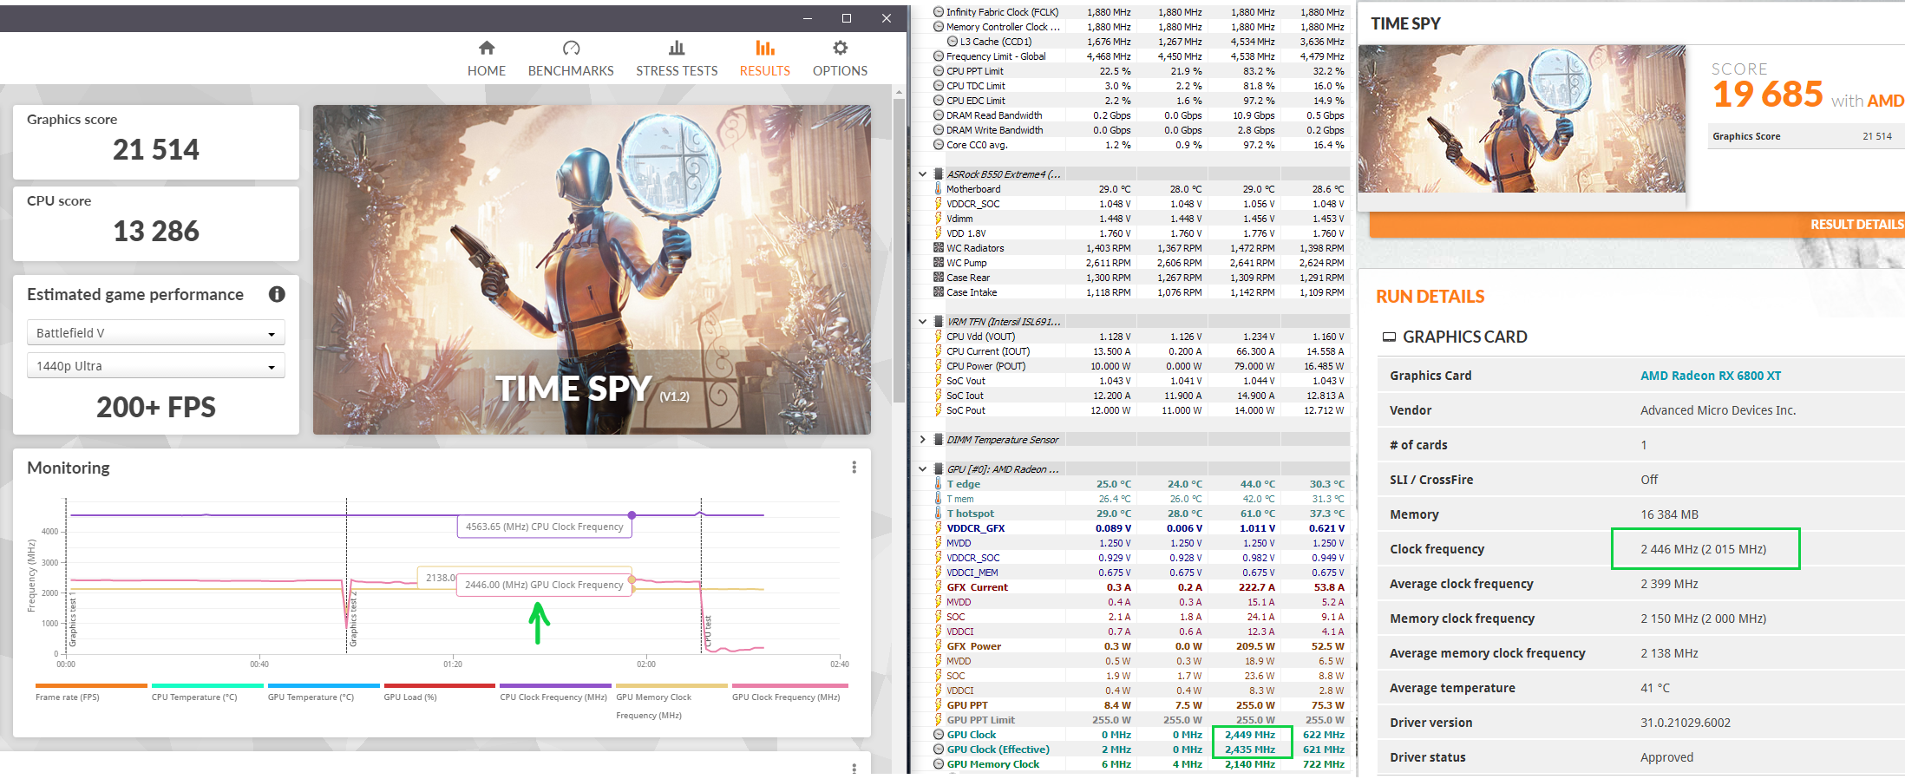The image size is (1905, 779).
Task: Open the Monitoring panel three-dot menu
Action: 854,468
